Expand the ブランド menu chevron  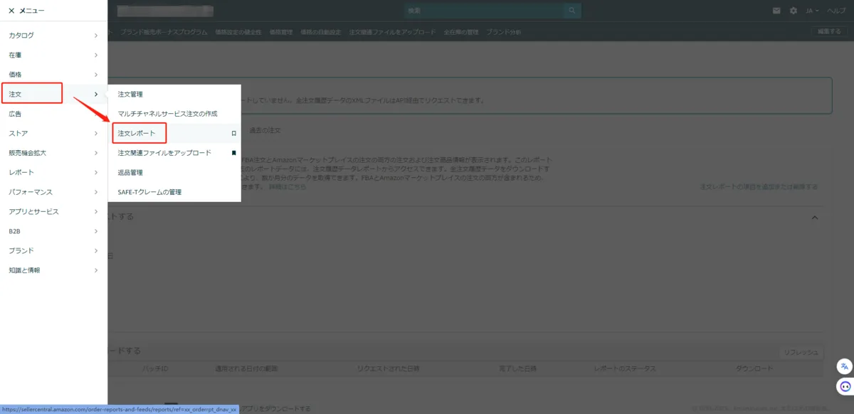coord(96,250)
